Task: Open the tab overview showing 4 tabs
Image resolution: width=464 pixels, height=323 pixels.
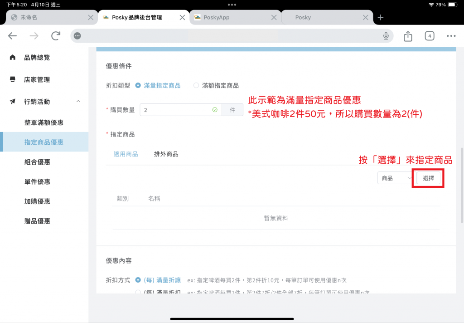Action: coord(430,36)
